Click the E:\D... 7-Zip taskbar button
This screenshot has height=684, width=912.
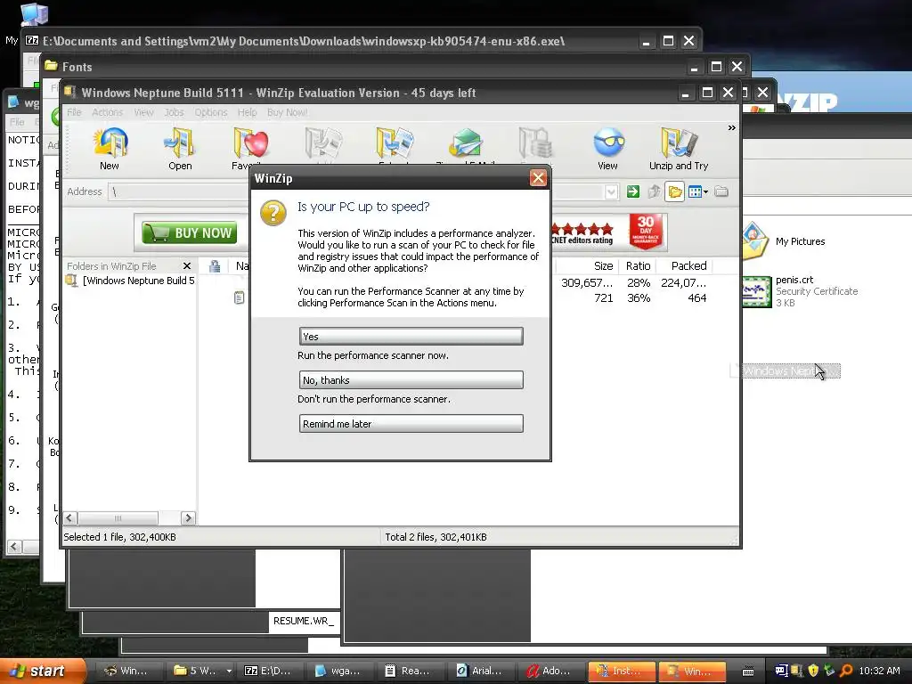coord(272,671)
